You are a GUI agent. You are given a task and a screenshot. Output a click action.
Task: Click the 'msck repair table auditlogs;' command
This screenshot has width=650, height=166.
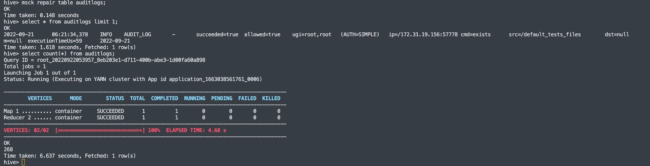click(x=64, y=3)
